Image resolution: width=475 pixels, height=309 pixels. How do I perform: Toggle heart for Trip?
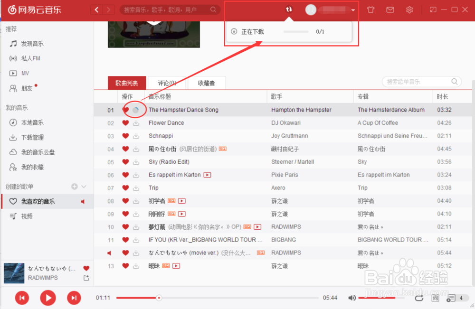pyautogui.click(x=125, y=188)
